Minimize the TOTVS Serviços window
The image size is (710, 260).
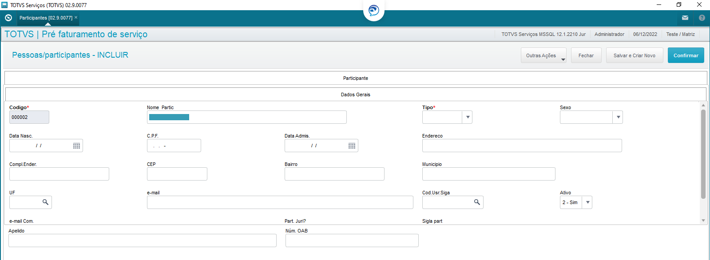(x=659, y=4)
